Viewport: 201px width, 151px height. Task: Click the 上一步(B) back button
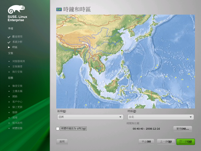point(166,142)
